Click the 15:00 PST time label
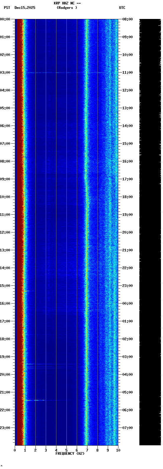The image size is (163, 469). pos(5,286)
